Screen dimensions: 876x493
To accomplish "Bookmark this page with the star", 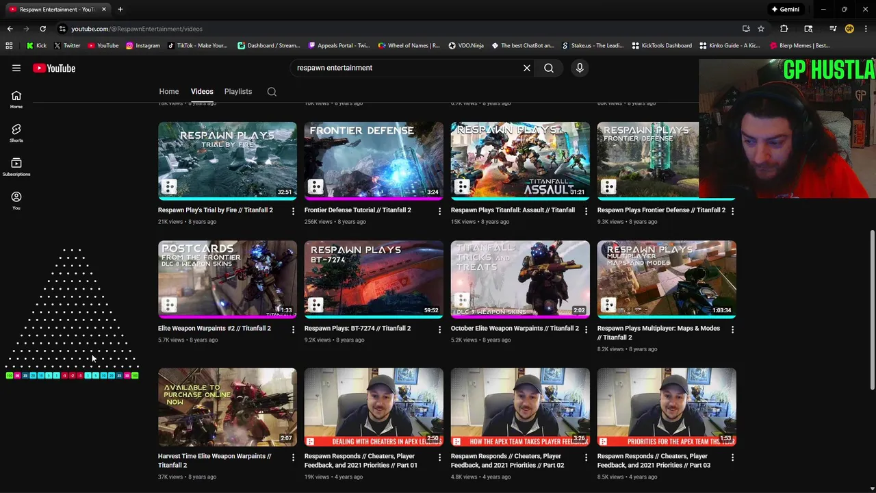I will pos(761,29).
